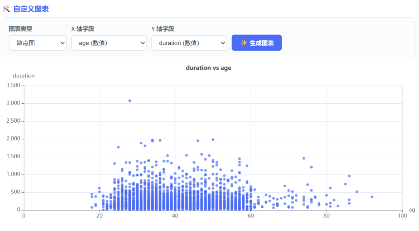
Task: Open the X 轴字段 dropdown showing age
Action: 109,43
